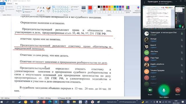
Task: Pick the black color swatch
Action: [x=99, y=7]
